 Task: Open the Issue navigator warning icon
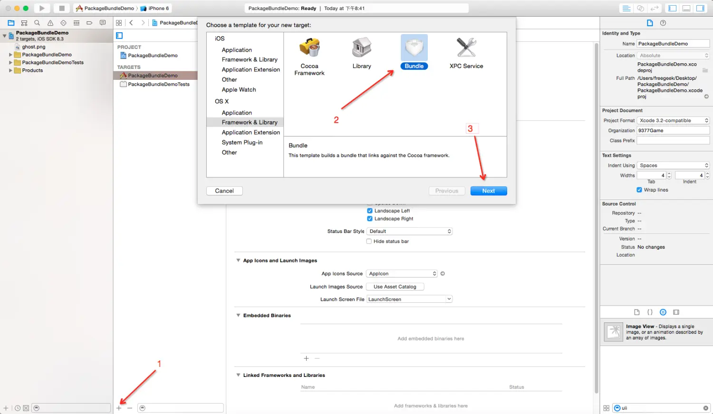tap(50, 23)
